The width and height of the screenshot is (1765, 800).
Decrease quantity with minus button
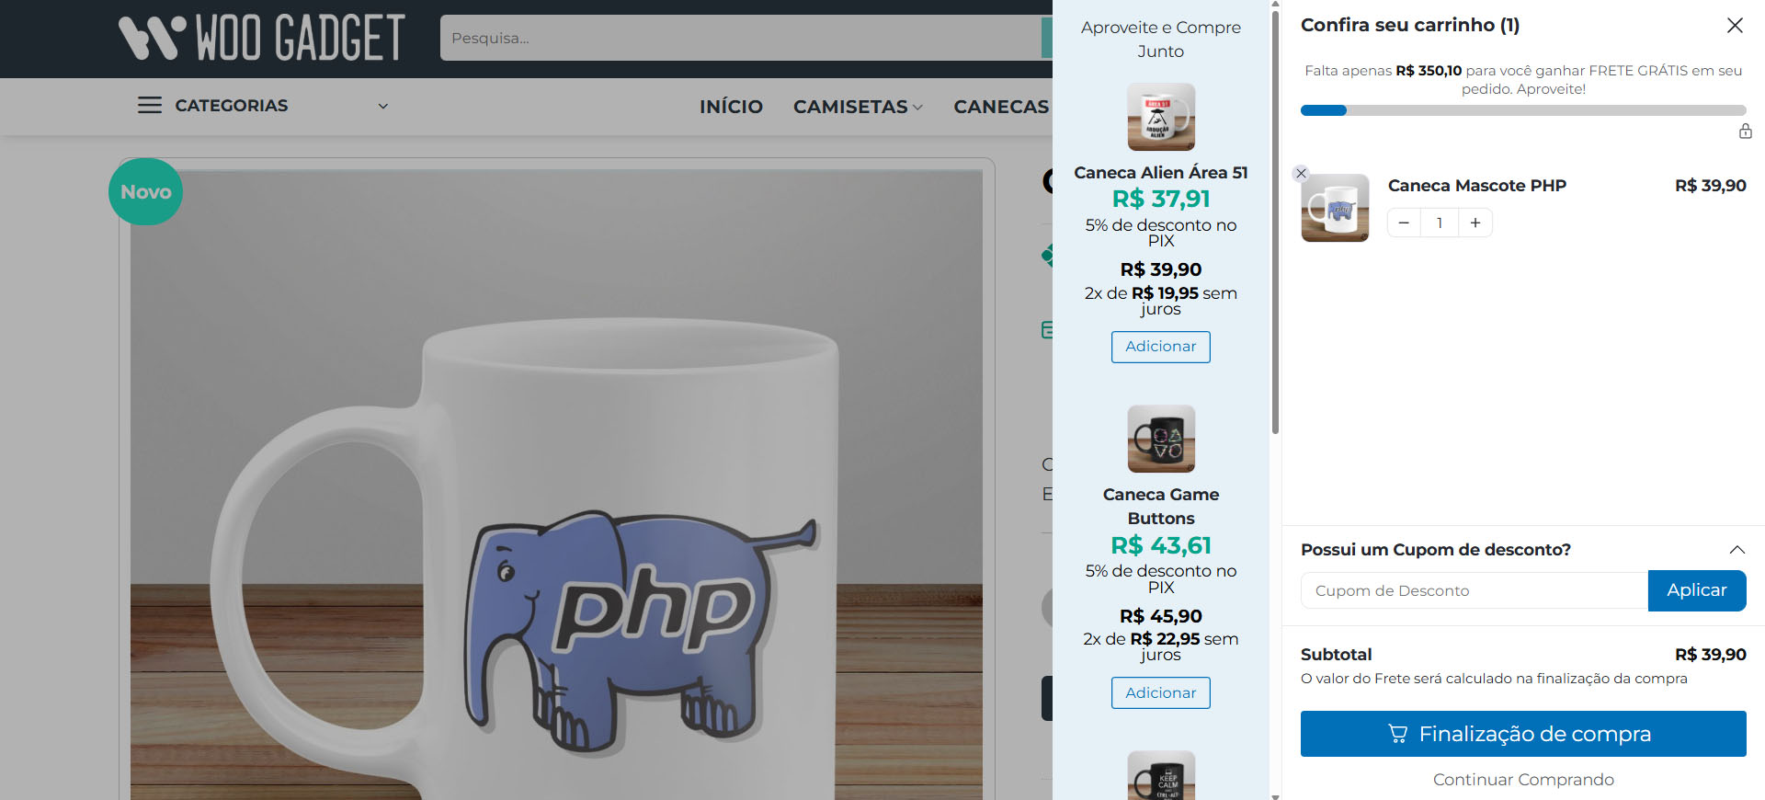1404,223
